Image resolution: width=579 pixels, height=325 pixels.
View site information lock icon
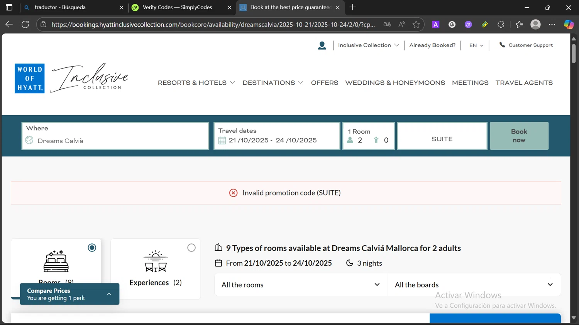click(x=44, y=25)
